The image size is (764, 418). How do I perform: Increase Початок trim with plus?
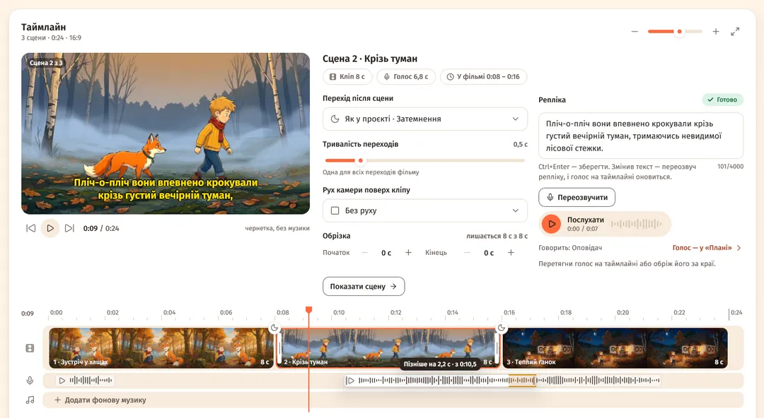click(x=408, y=253)
